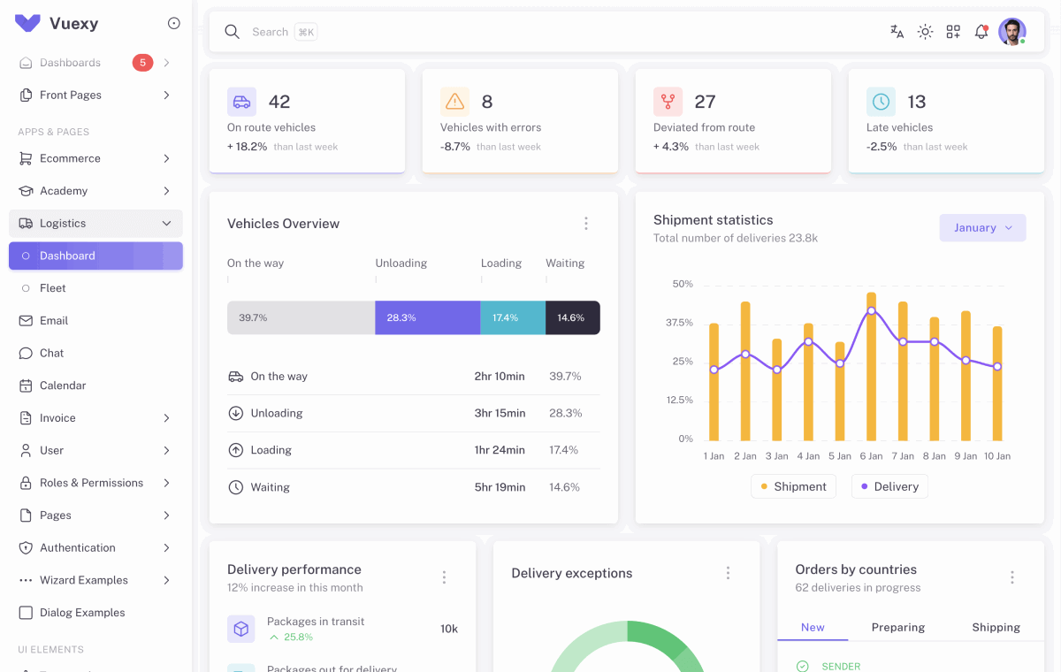The height and width of the screenshot is (672, 1061).
Task: Open the Vehicles Overview options menu
Action: click(x=586, y=224)
